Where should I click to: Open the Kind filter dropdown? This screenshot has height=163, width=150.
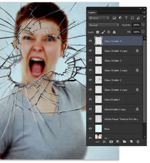pyautogui.click(x=99, y=18)
